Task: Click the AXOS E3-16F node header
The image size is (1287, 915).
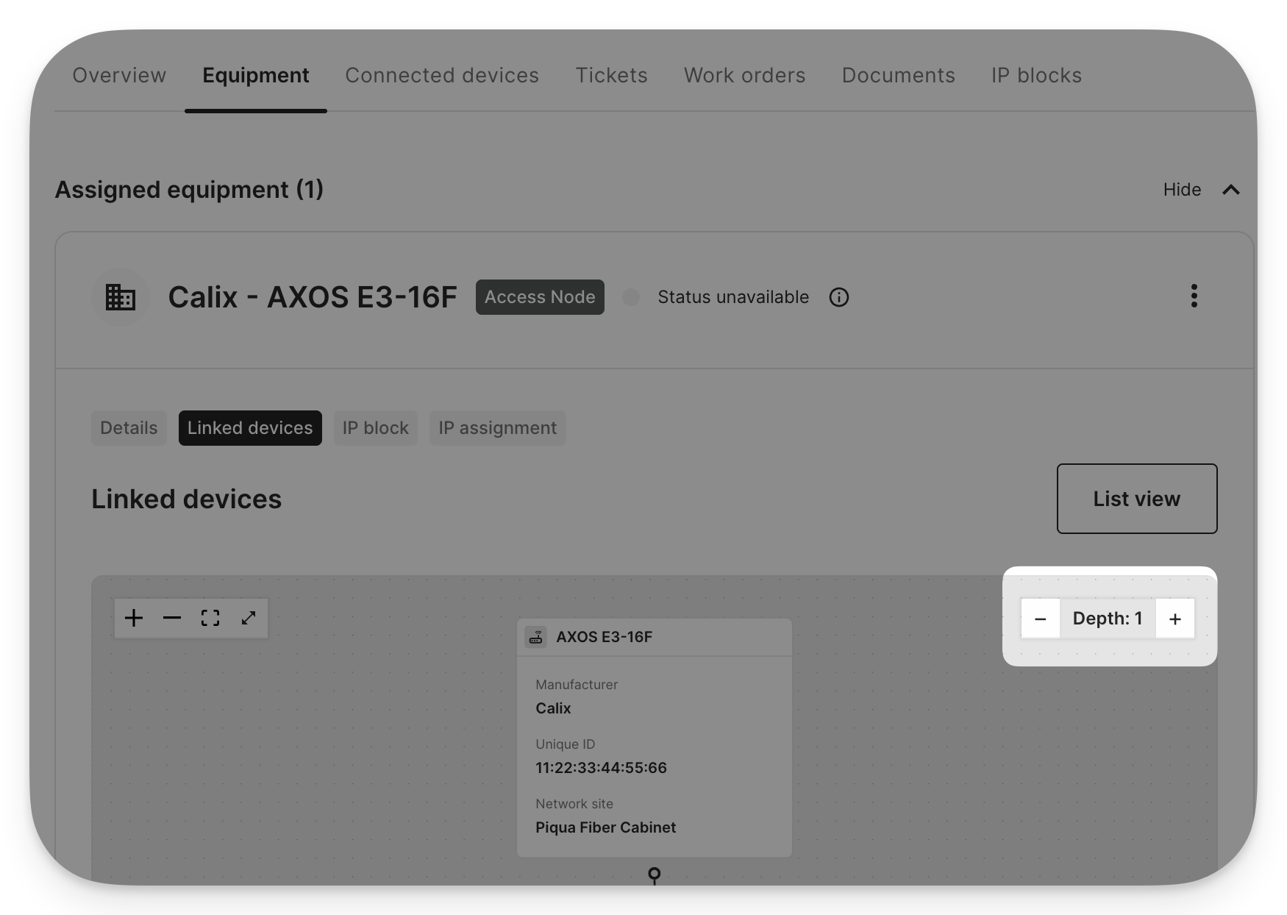Action: pyautogui.click(x=655, y=637)
